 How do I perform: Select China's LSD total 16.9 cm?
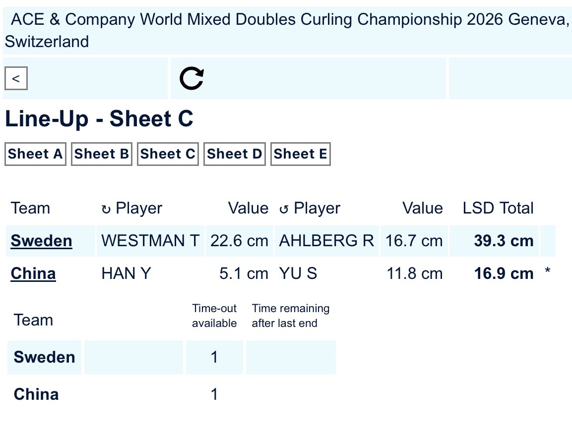click(504, 273)
